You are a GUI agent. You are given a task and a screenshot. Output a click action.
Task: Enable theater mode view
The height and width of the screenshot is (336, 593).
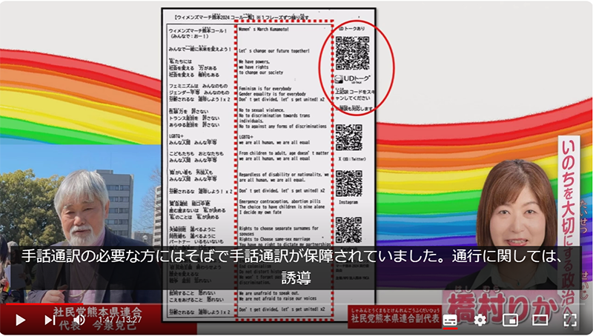(540, 320)
